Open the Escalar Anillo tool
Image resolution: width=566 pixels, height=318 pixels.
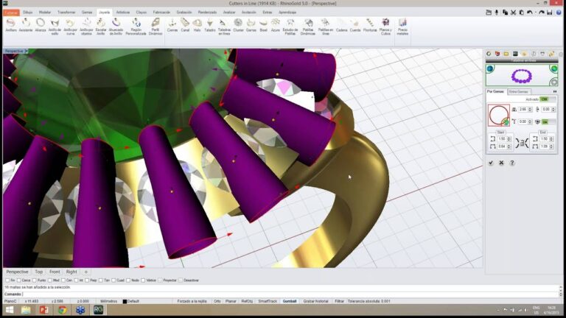(x=101, y=27)
